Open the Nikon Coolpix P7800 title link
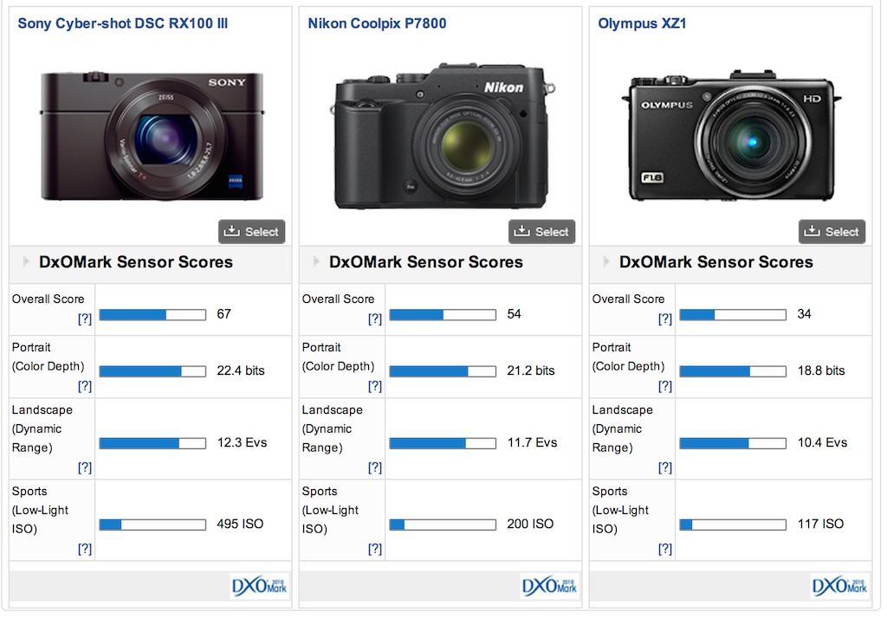The image size is (887, 618). (377, 23)
